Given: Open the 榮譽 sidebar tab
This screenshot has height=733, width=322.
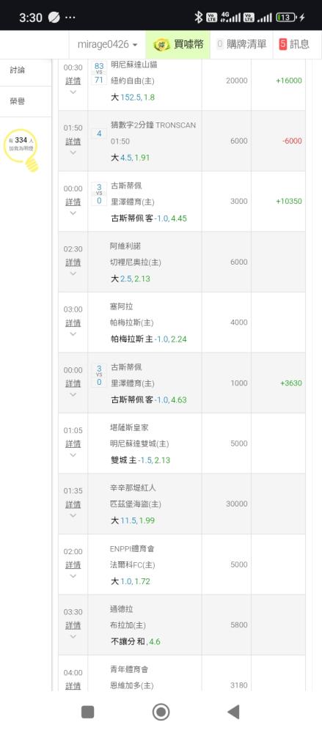Looking at the screenshot, I should (18, 101).
